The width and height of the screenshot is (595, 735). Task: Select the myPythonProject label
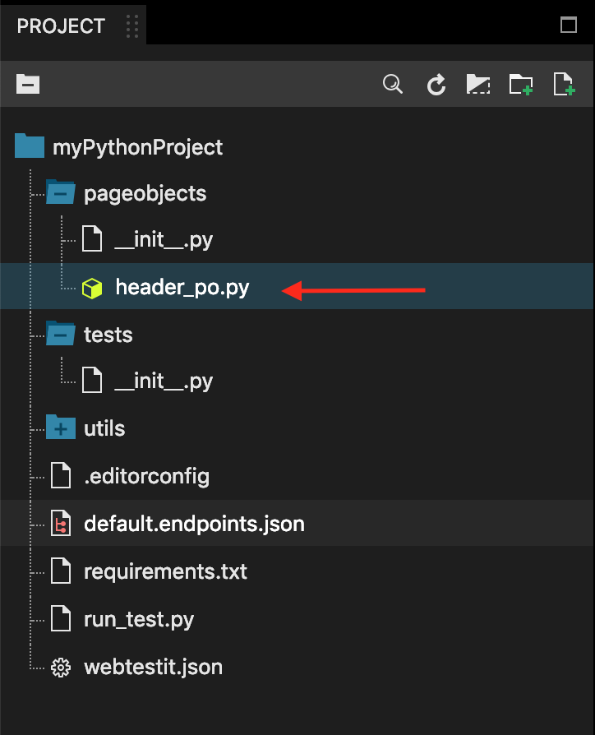point(138,148)
